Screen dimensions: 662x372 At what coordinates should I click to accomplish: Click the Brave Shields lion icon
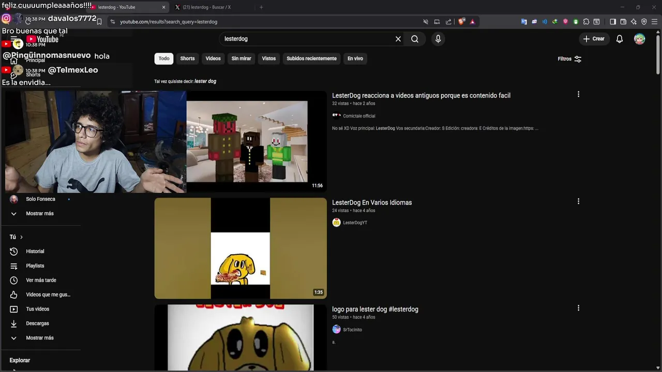462,22
